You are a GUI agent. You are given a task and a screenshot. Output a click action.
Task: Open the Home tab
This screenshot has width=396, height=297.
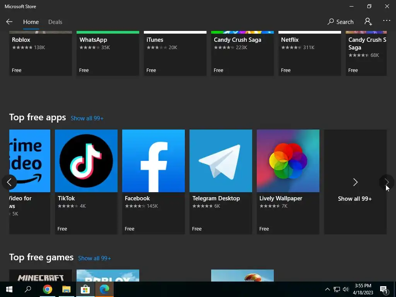pyautogui.click(x=31, y=22)
